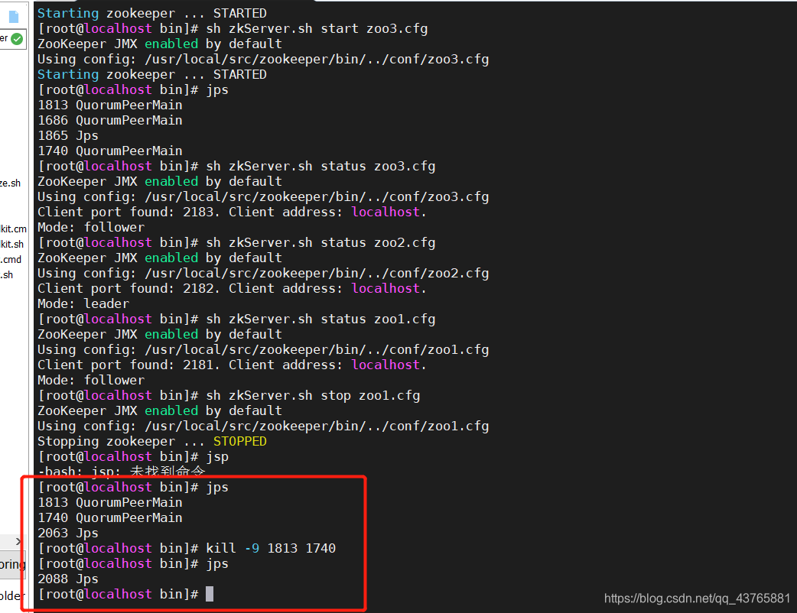Viewport: 797px width, 613px height.
Task: Click the 'ze.sh' file in left panel
Action: [10, 183]
